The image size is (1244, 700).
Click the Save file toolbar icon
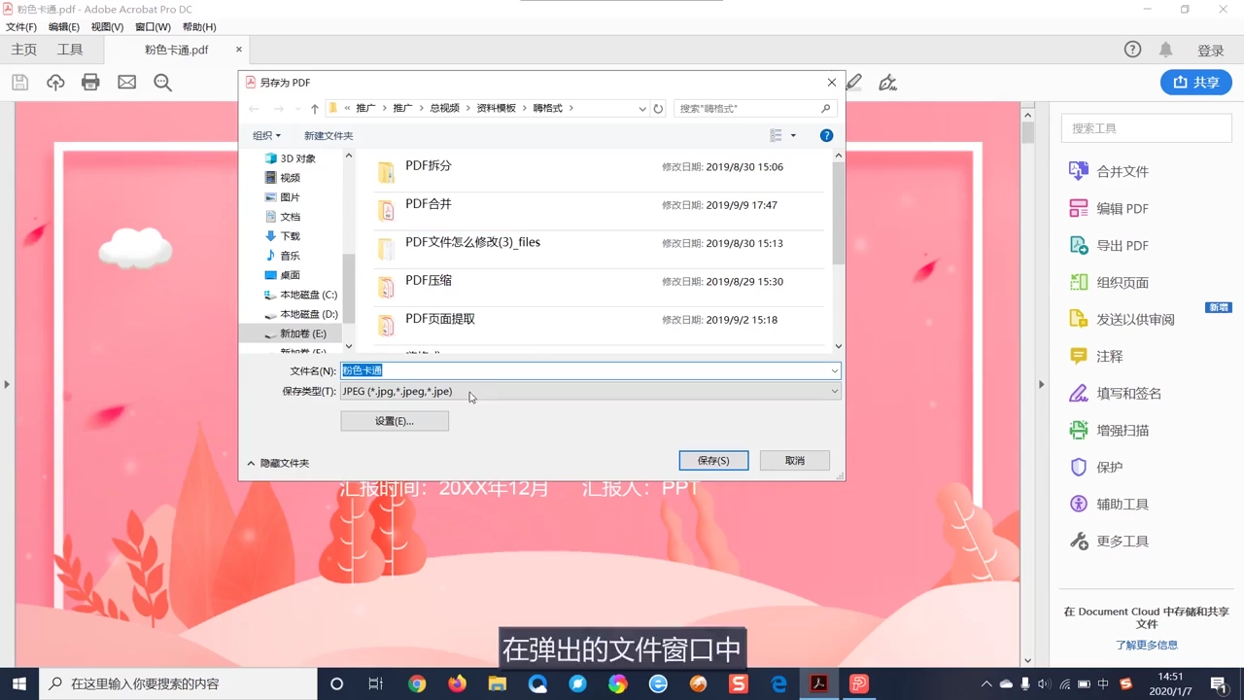tap(19, 83)
